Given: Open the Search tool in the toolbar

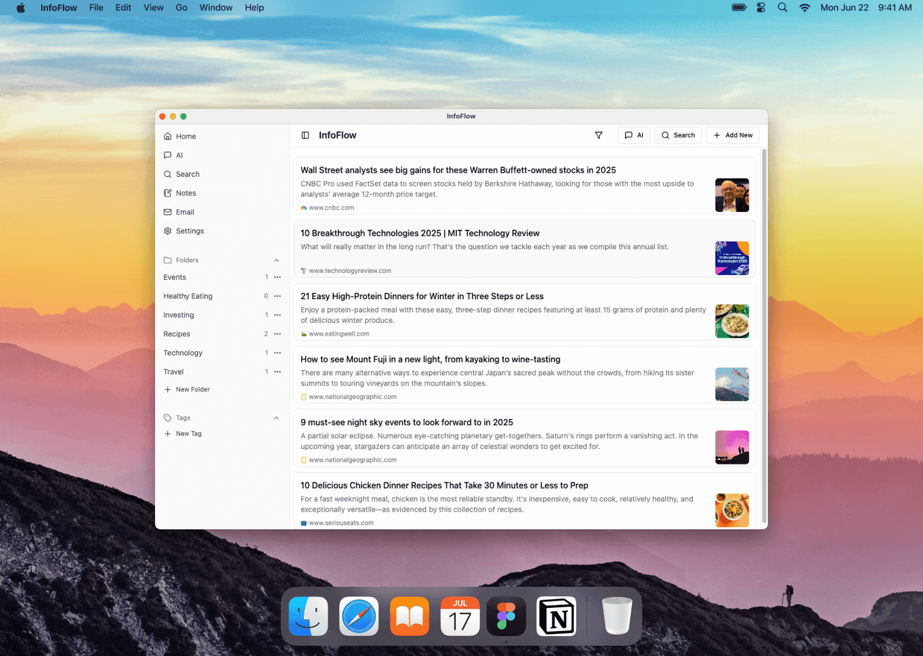Looking at the screenshot, I should 678,135.
